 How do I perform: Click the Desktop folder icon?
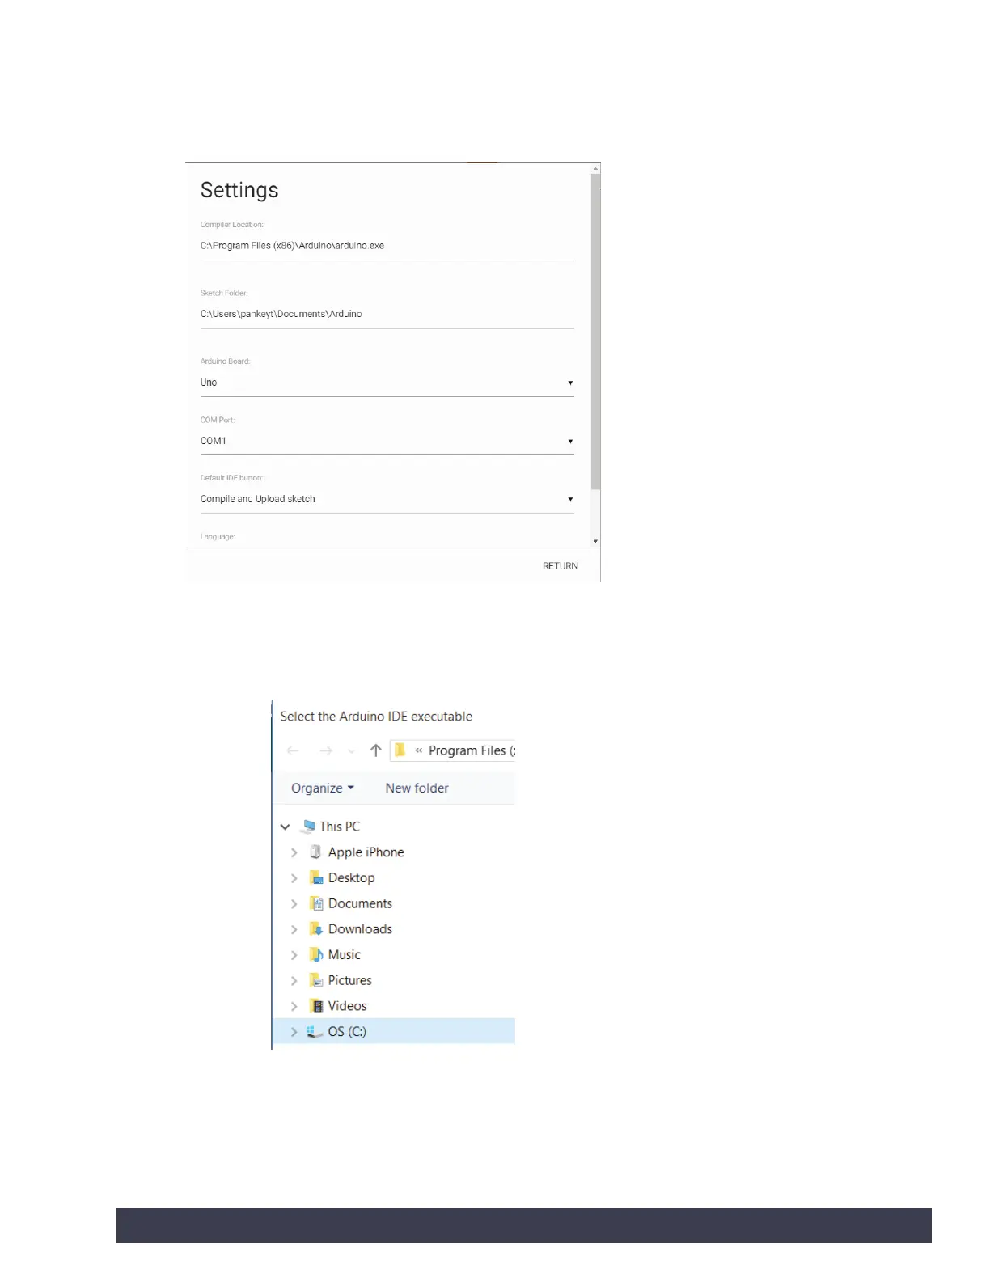tap(316, 878)
